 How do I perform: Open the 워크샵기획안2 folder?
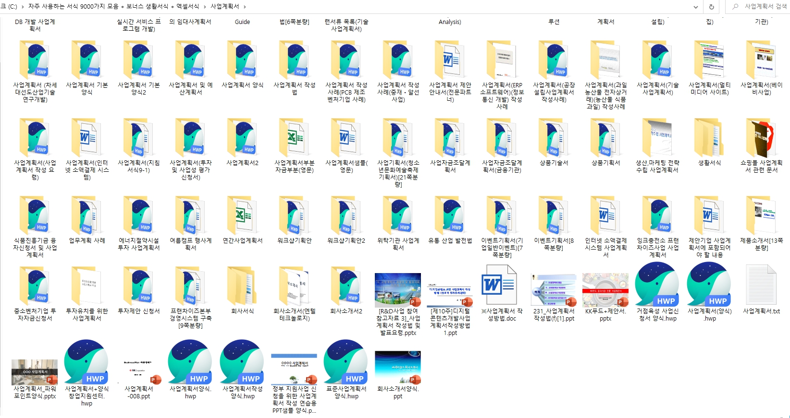click(346, 215)
